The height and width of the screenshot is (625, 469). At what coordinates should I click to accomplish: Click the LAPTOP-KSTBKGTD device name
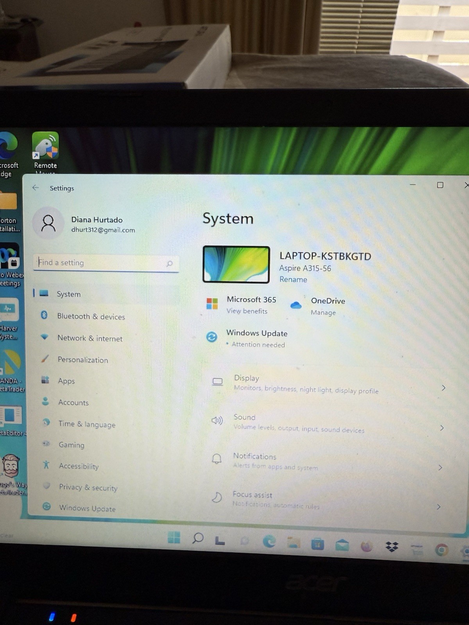pyautogui.click(x=325, y=256)
